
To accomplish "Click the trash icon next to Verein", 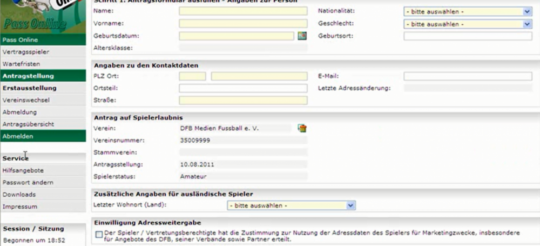I will (x=302, y=129).
